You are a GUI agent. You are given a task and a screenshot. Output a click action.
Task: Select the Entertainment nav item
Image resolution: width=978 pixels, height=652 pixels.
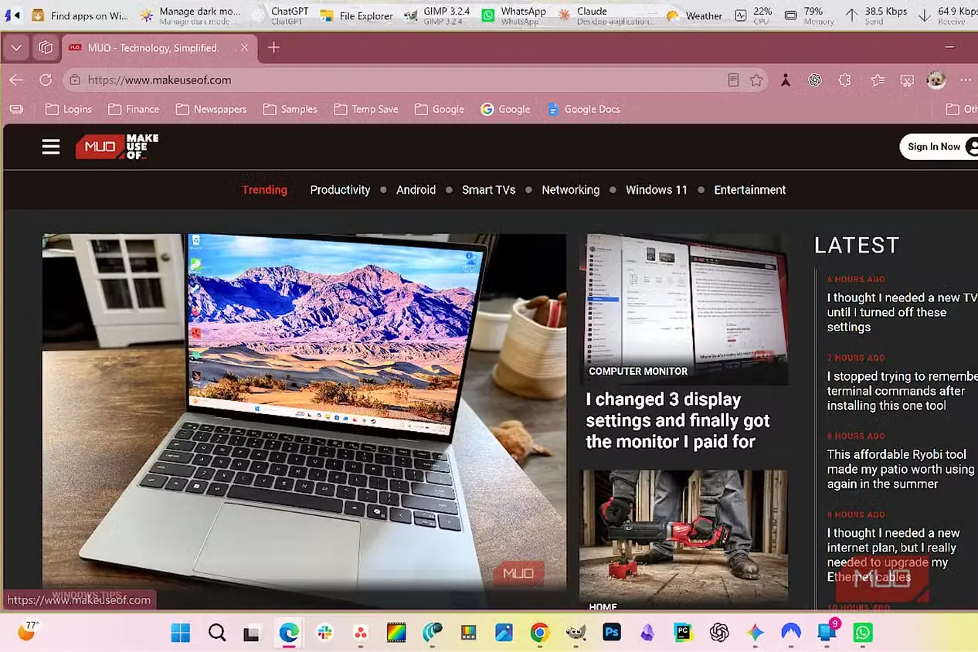tap(749, 190)
